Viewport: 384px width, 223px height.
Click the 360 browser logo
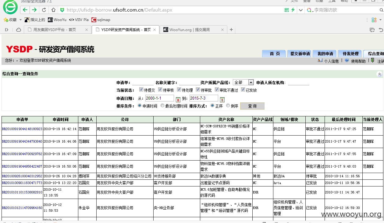[10, 7]
